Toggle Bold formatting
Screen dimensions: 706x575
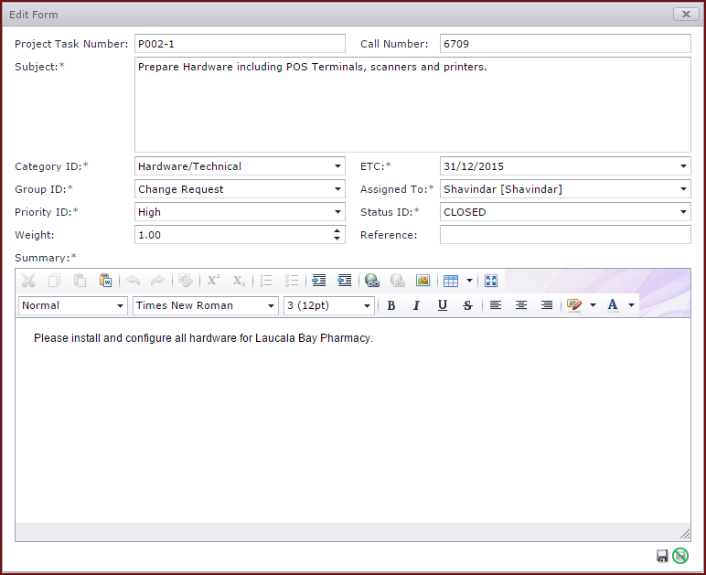click(391, 305)
